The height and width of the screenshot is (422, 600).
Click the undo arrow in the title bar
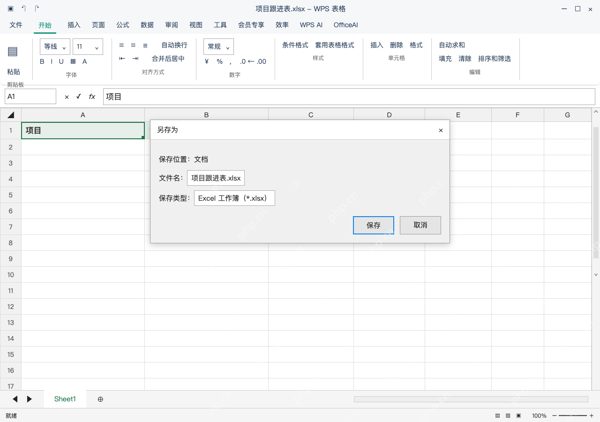click(24, 8)
